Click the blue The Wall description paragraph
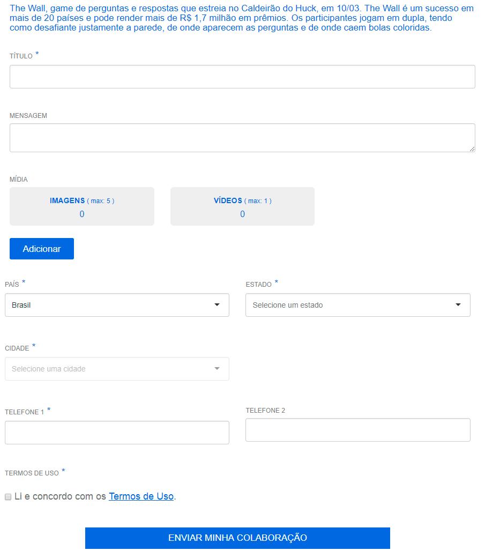The image size is (485, 558). click(242, 18)
